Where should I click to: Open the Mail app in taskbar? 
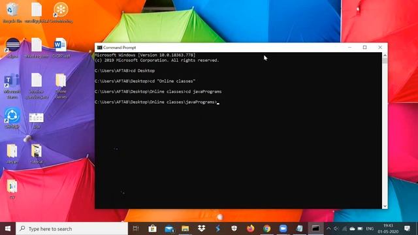coord(169,228)
